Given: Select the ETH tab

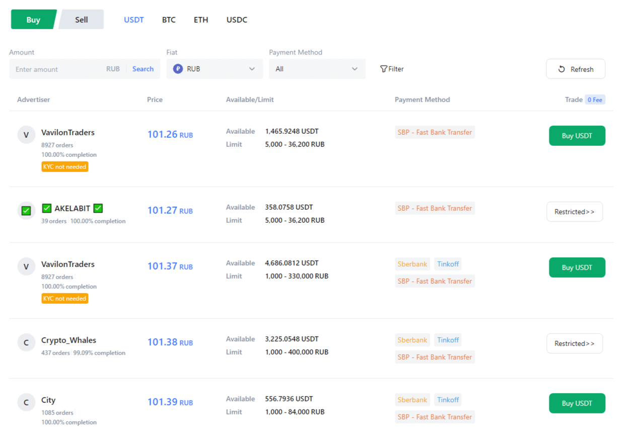Looking at the screenshot, I should (201, 20).
